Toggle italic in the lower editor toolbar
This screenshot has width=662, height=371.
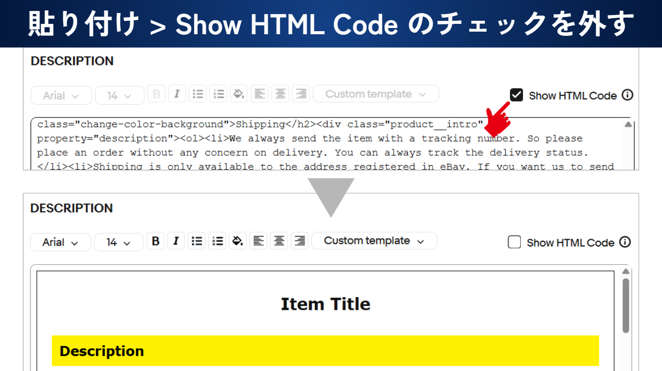click(176, 241)
